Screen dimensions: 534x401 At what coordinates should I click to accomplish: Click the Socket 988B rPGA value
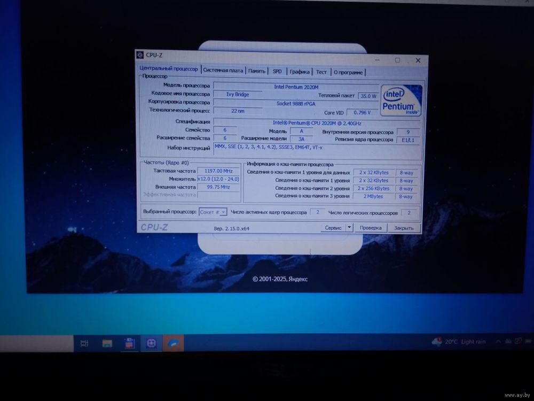296,103
